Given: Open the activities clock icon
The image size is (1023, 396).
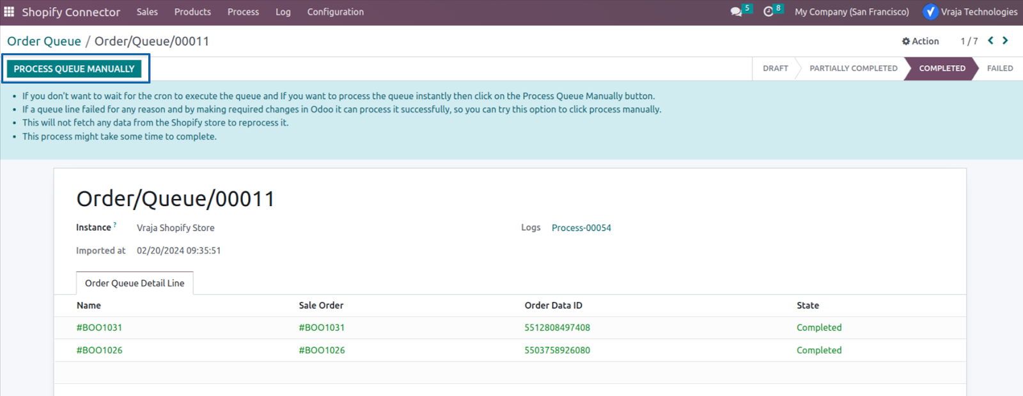Looking at the screenshot, I should 769,12.
